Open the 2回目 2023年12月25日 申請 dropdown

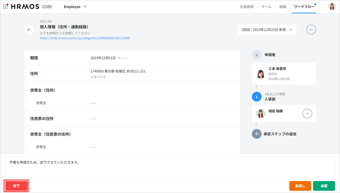pos(267,30)
